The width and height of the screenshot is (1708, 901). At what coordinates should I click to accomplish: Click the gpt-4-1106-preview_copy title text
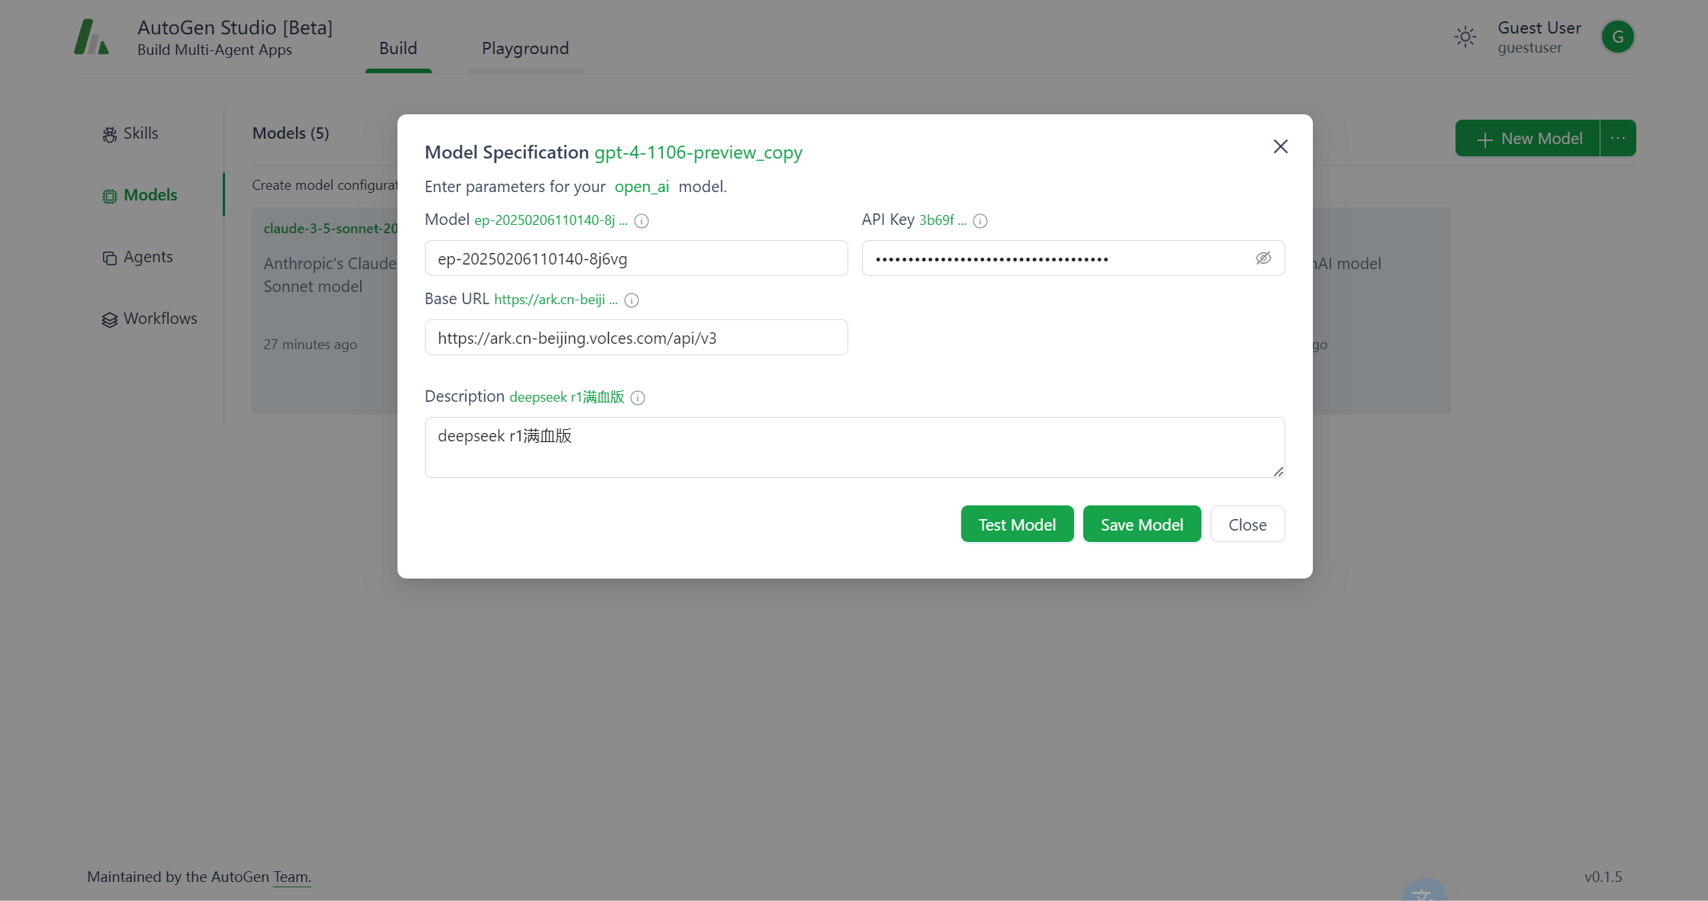(x=698, y=152)
